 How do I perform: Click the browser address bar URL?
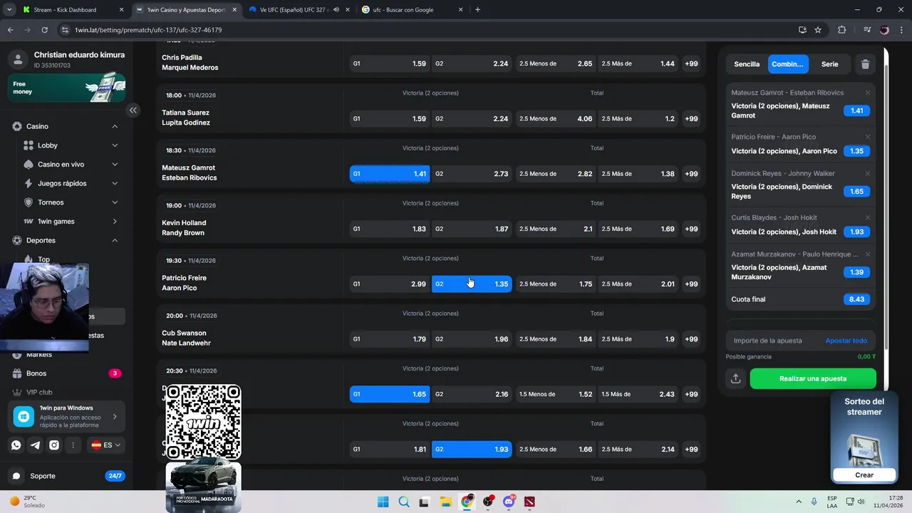click(x=148, y=30)
